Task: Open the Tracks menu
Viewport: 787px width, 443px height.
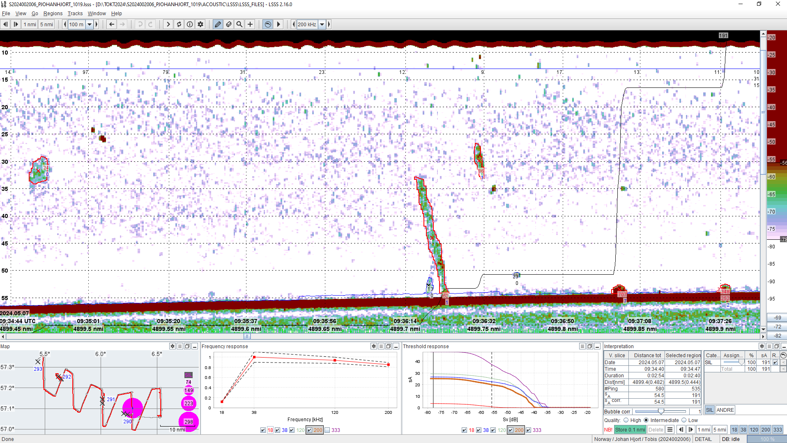Action: (75, 14)
